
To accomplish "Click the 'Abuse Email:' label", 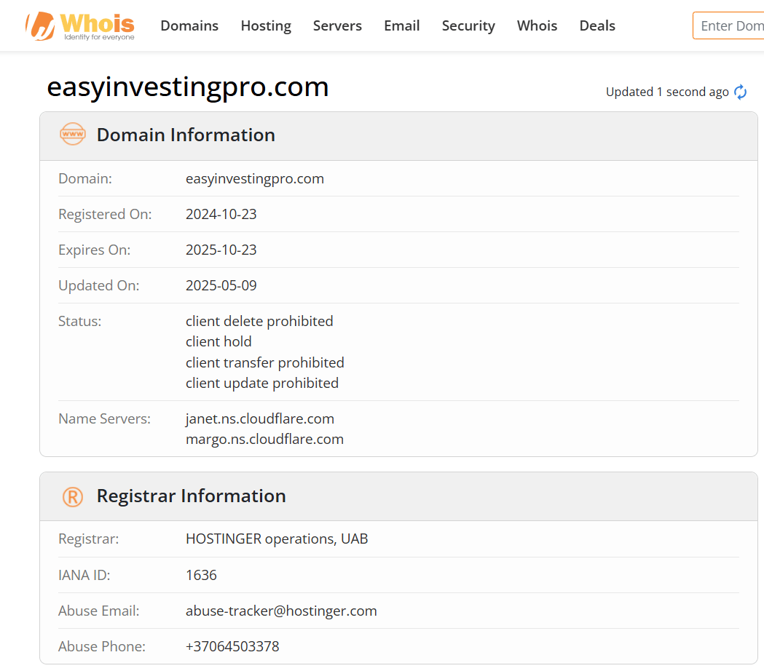I will [x=99, y=611].
